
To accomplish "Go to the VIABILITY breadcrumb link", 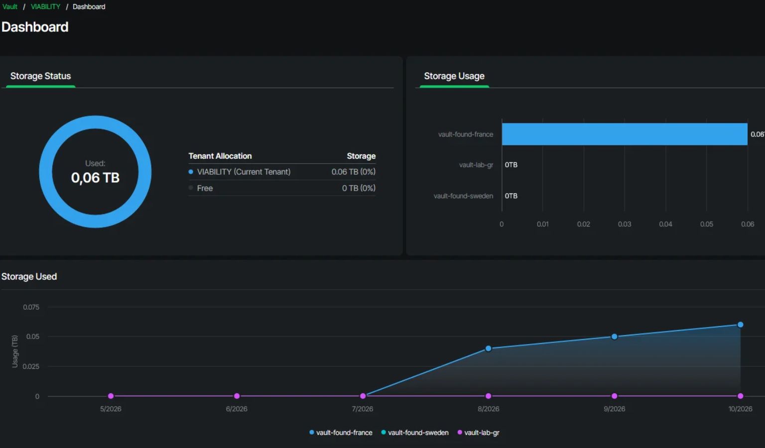I will tap(45, 6).
